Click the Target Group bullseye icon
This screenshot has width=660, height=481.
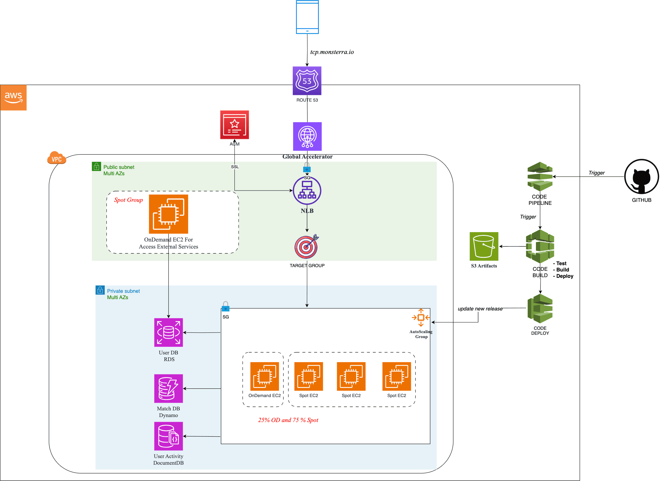coord(306,247)
